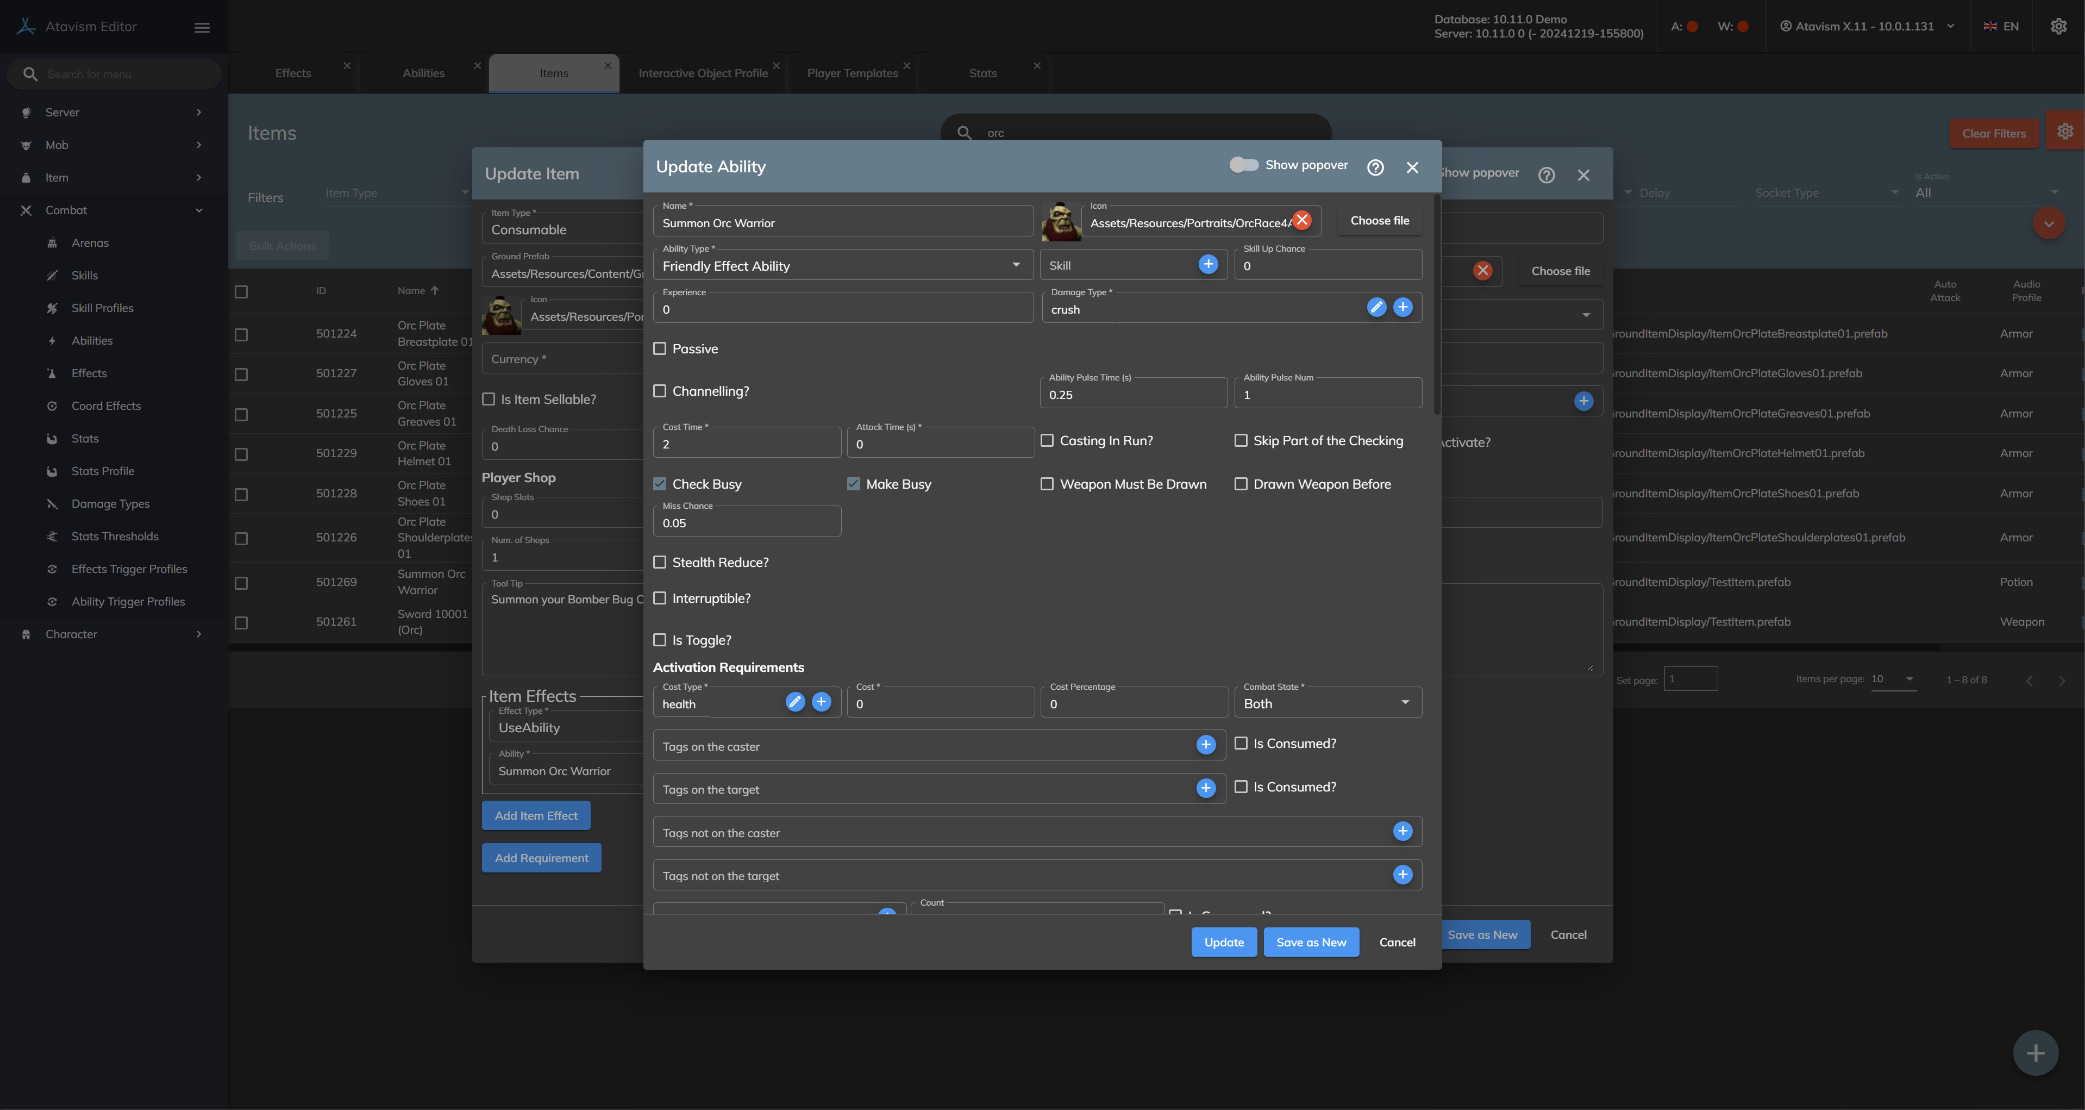Clear the icon path with the red X
The height and width of the screenshot is (1110, 2085).
point(1301,220)
